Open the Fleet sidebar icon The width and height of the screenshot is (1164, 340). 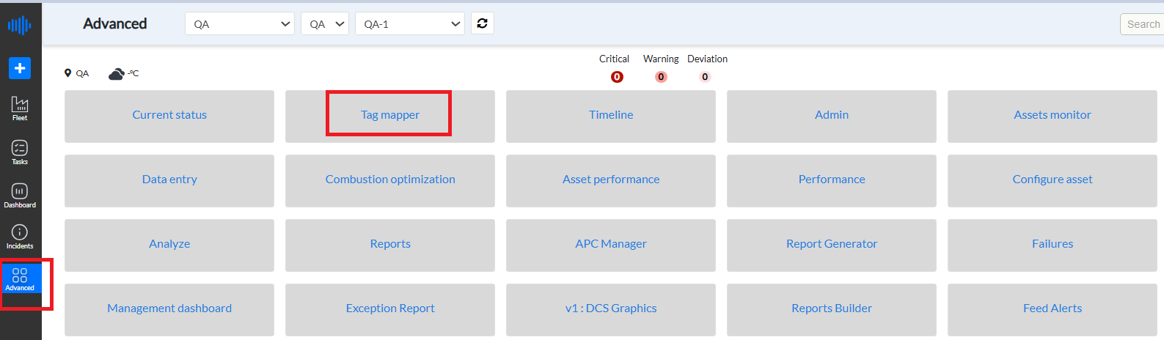pyautogui.click(x=20, y=108)
